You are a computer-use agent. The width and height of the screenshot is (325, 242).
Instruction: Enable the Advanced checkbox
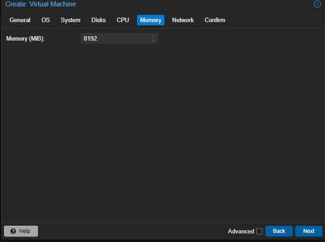point(259,231)
